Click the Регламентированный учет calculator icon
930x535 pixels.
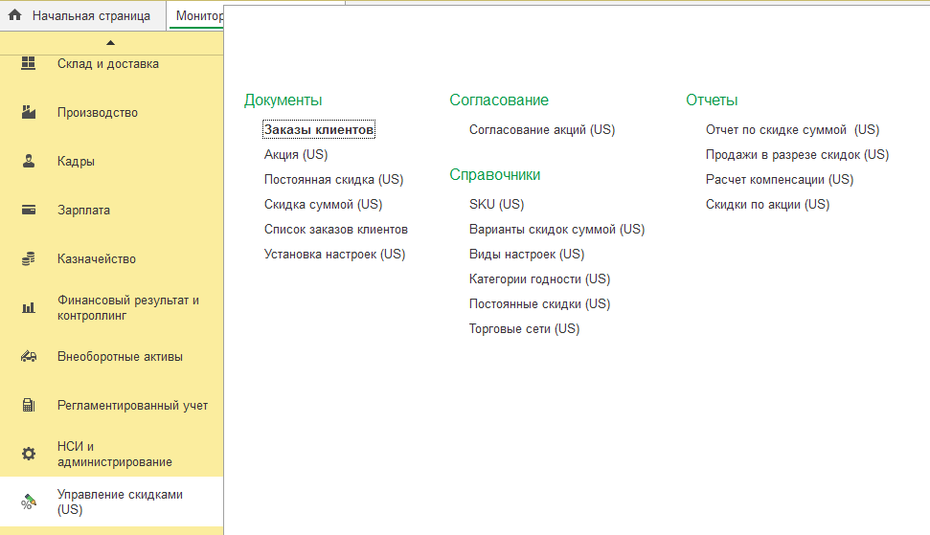click(29, 406)
